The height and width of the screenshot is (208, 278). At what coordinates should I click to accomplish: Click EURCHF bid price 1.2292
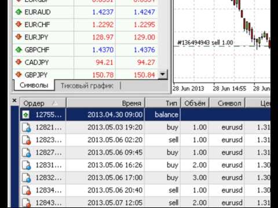click(103, 24)
